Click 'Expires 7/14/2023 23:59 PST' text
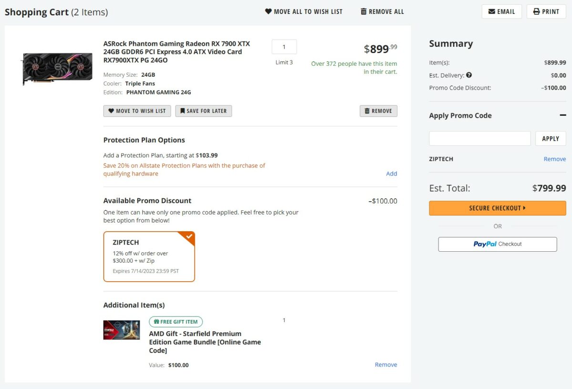Image resolution: width=572 pixels, height=389 pixels. (x=146, y=271)
